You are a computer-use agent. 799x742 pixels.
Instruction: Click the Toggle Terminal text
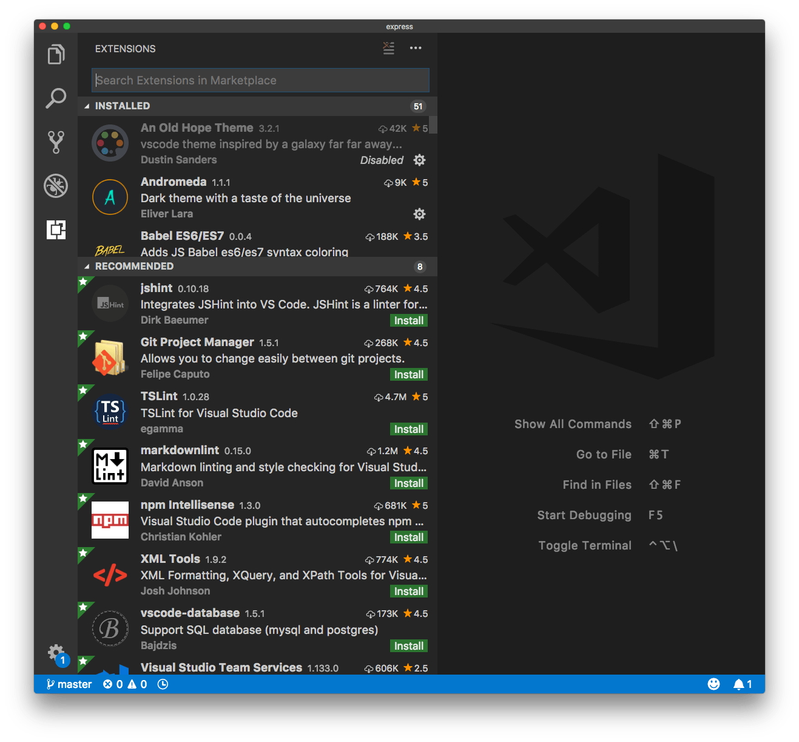585,546
